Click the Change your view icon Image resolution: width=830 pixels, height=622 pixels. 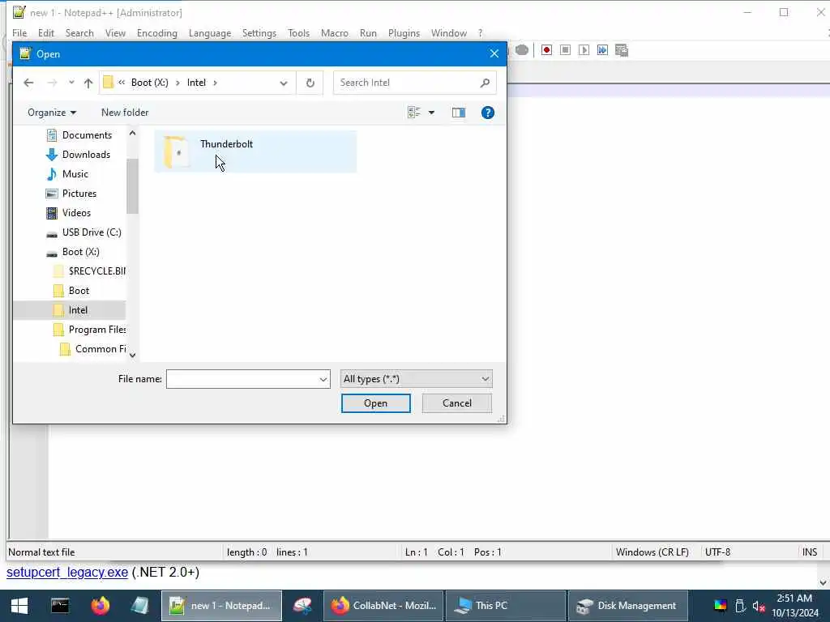point(414,112)
